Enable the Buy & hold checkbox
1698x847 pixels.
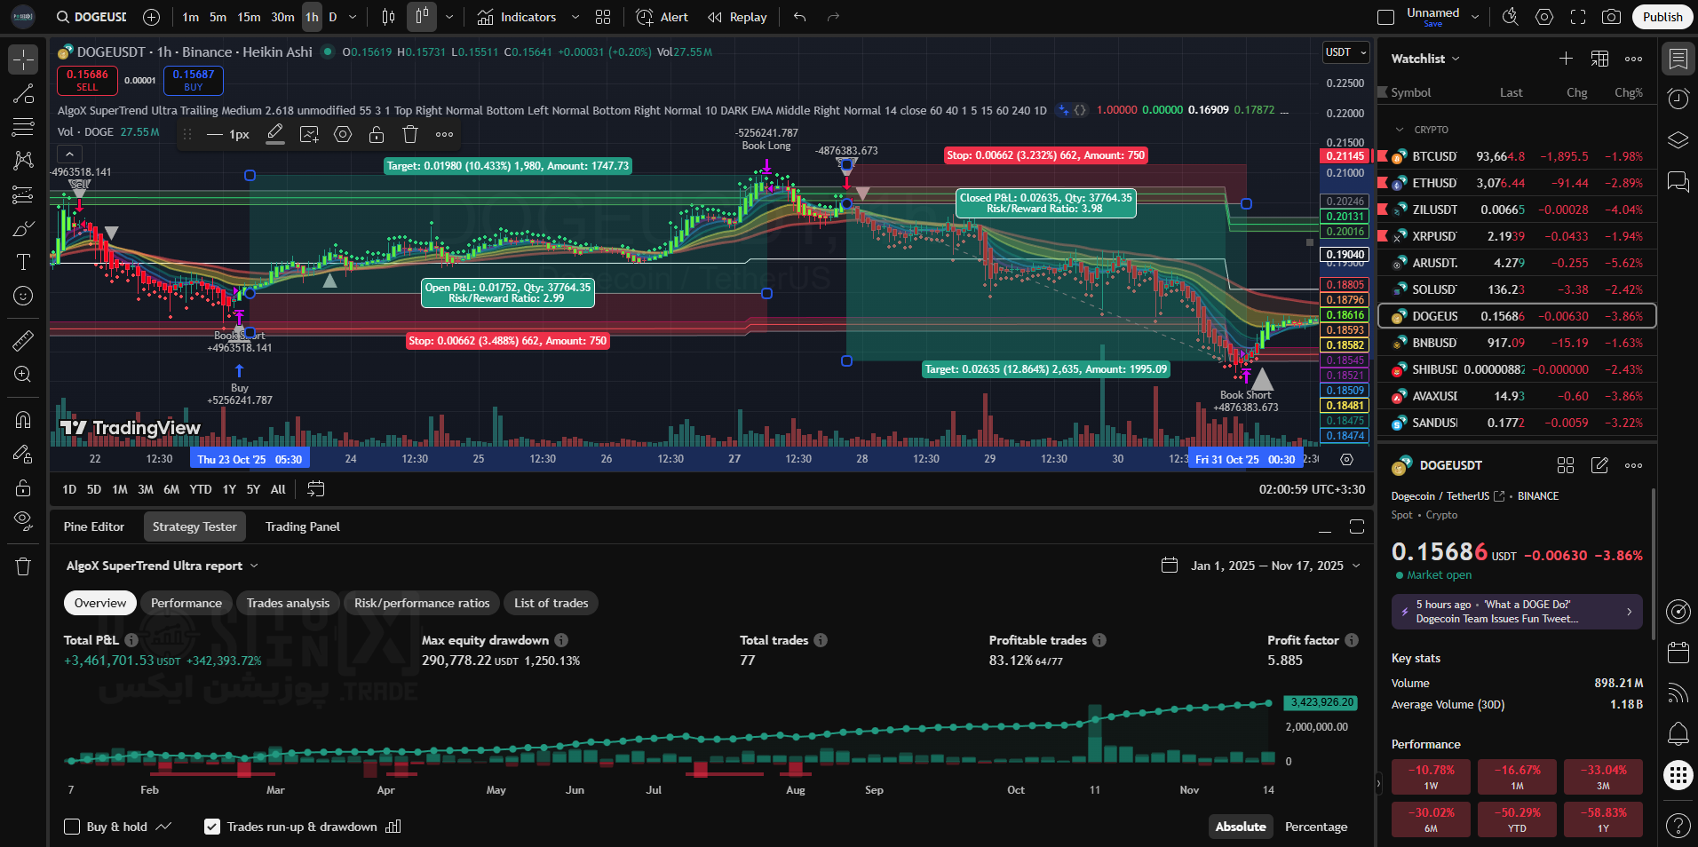[73, 827]
